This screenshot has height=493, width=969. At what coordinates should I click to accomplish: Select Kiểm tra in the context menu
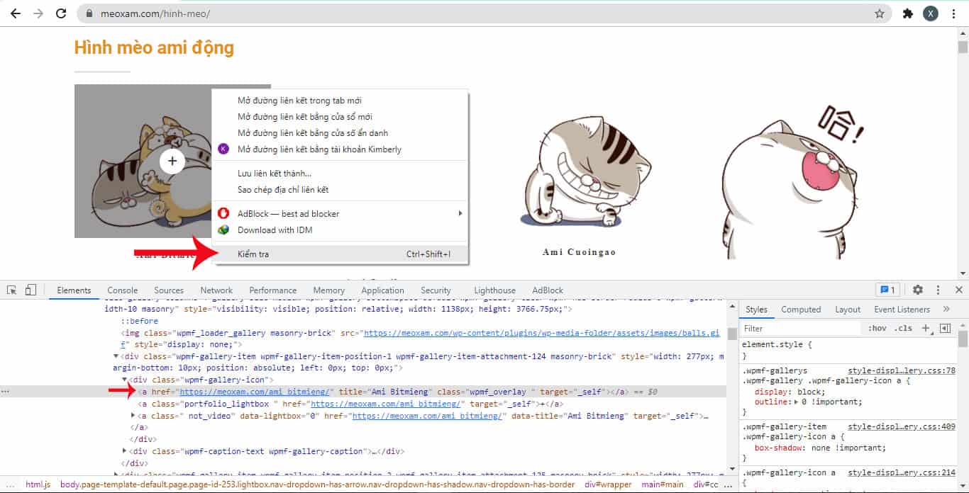(x=253, y=254)
